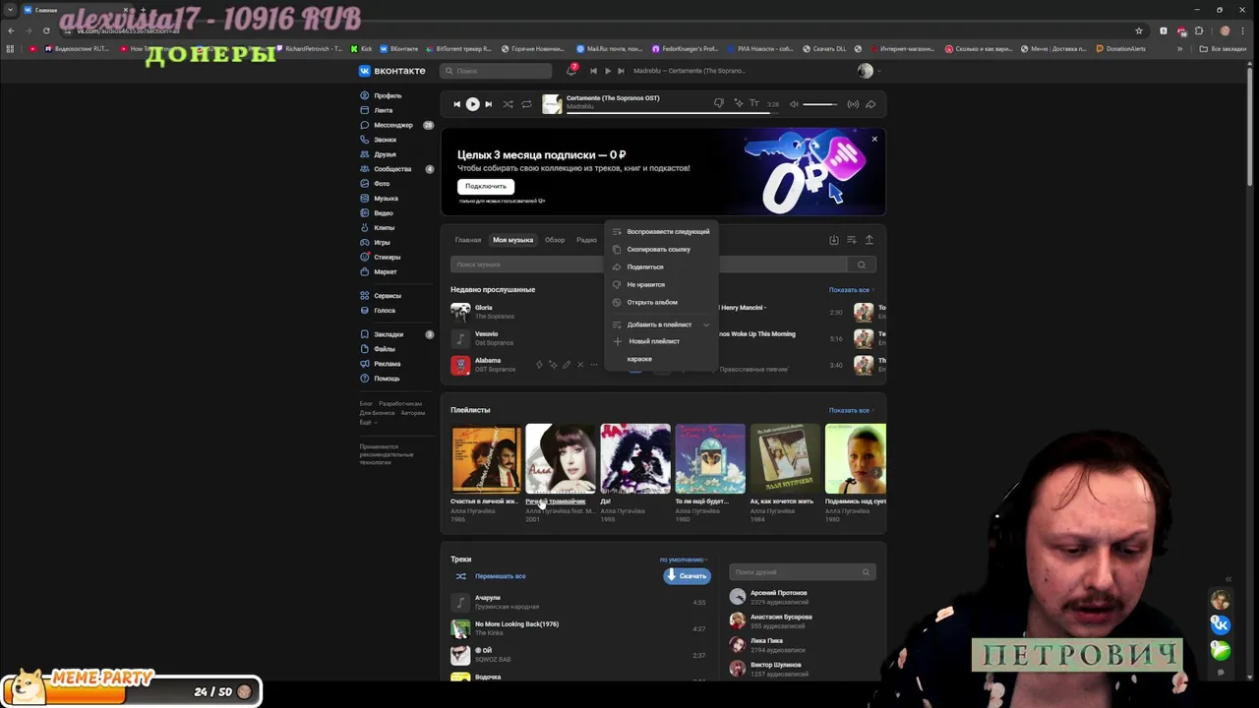
Task: Open Звонки in the left sidebar
Action: 385,140
